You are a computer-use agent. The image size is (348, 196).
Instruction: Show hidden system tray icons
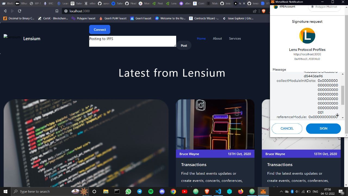[x=281, y=191]
